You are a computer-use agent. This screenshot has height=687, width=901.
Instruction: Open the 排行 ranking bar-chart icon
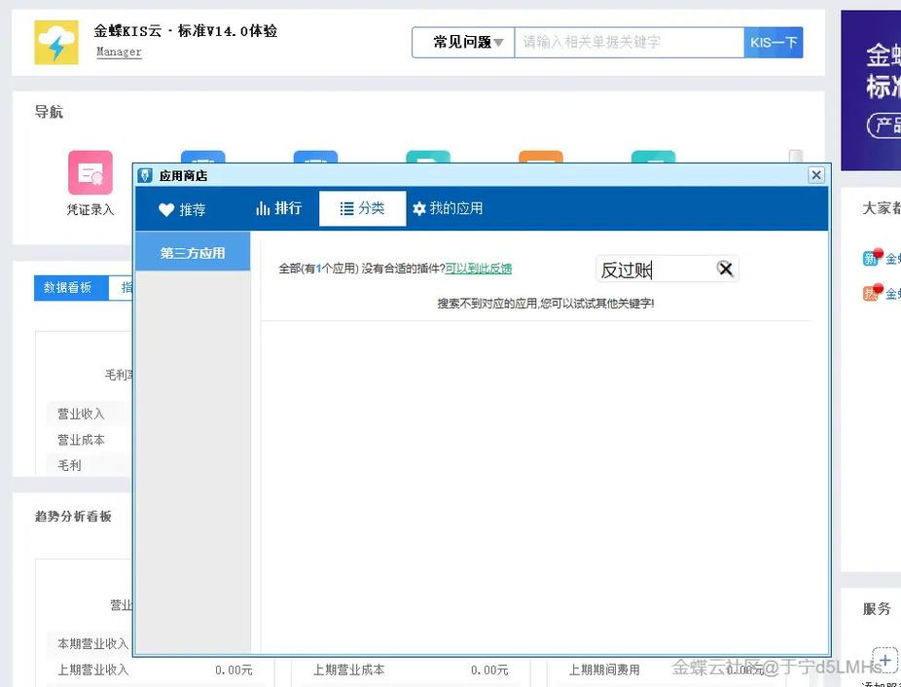tap(263, 208)
